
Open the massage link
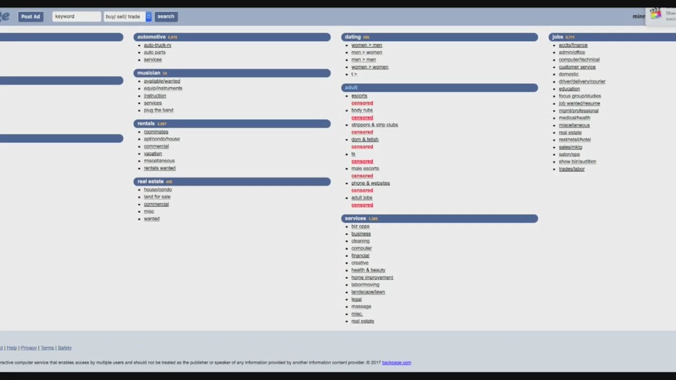[361, 307]
